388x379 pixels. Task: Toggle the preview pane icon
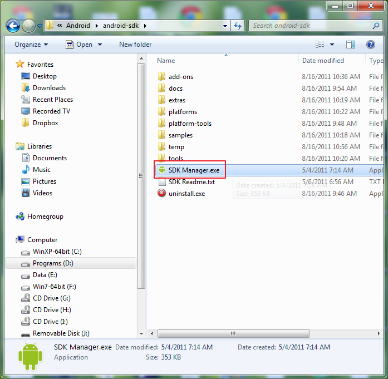click(350, 45)
